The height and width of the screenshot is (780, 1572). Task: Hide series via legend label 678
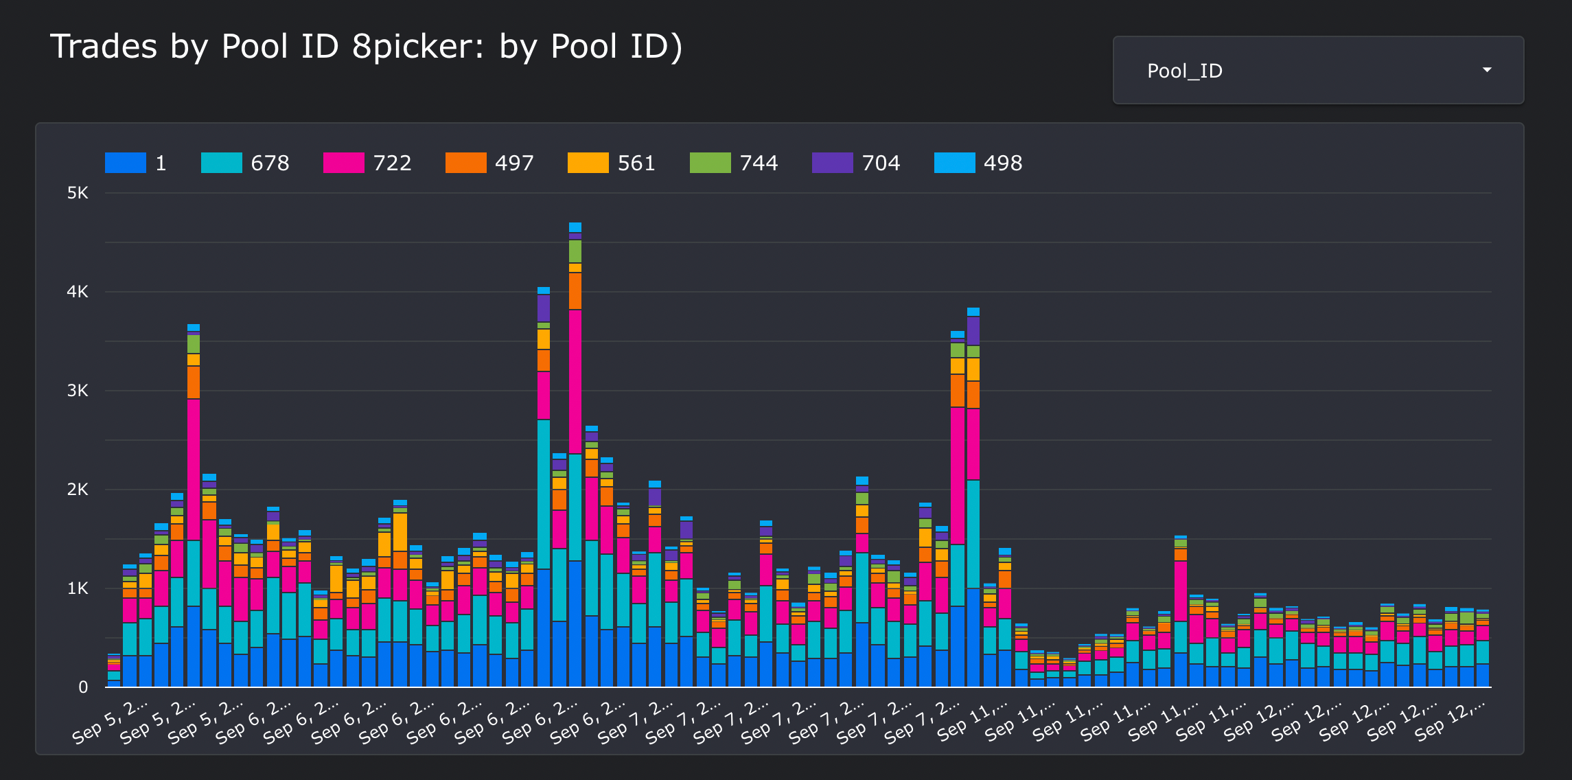(270, 163)
